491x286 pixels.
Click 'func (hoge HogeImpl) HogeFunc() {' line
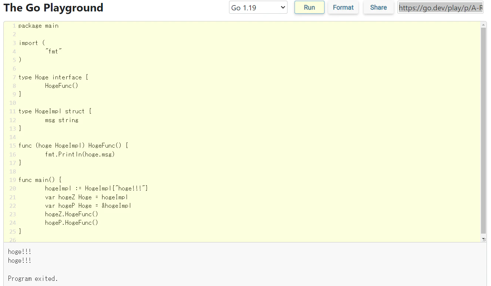coord(73,145)
